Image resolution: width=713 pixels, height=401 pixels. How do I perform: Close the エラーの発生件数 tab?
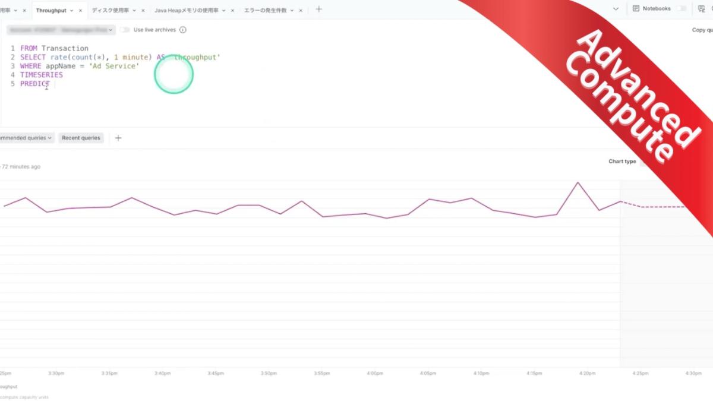coord(301,11)
